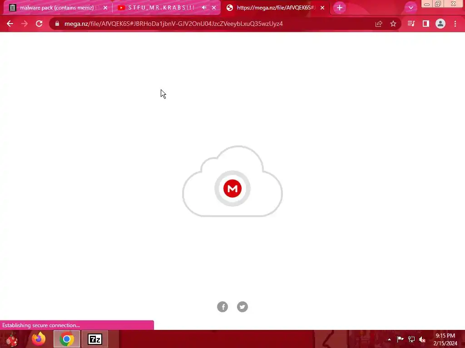Minimize the Chrome window
The width and height of the screenshot is (465, 348).
tap(427, 4)
